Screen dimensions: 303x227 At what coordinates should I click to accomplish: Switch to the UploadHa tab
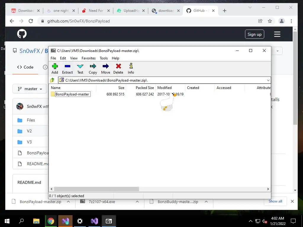pos(130,11)
